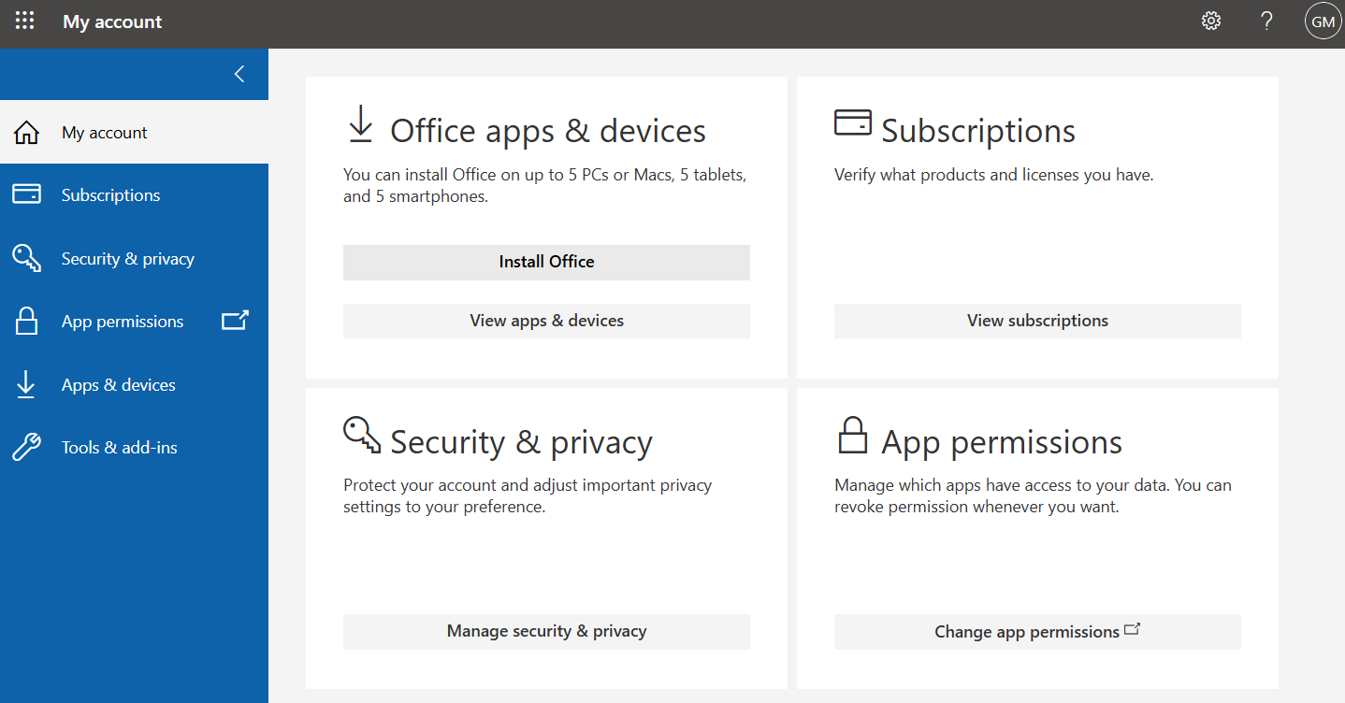Navigate to Apps & devices in sidebar
Screen dimensions: 1345x703
(x=134, y=385)
